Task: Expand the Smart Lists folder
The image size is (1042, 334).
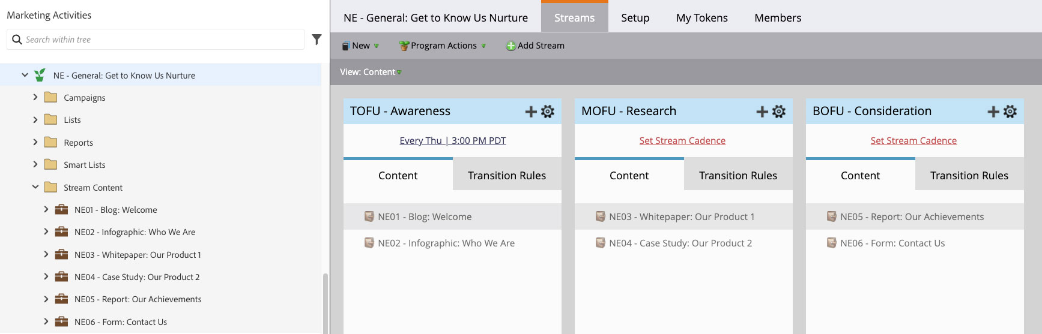Action: pyautogui.click(x=35, y=164)
